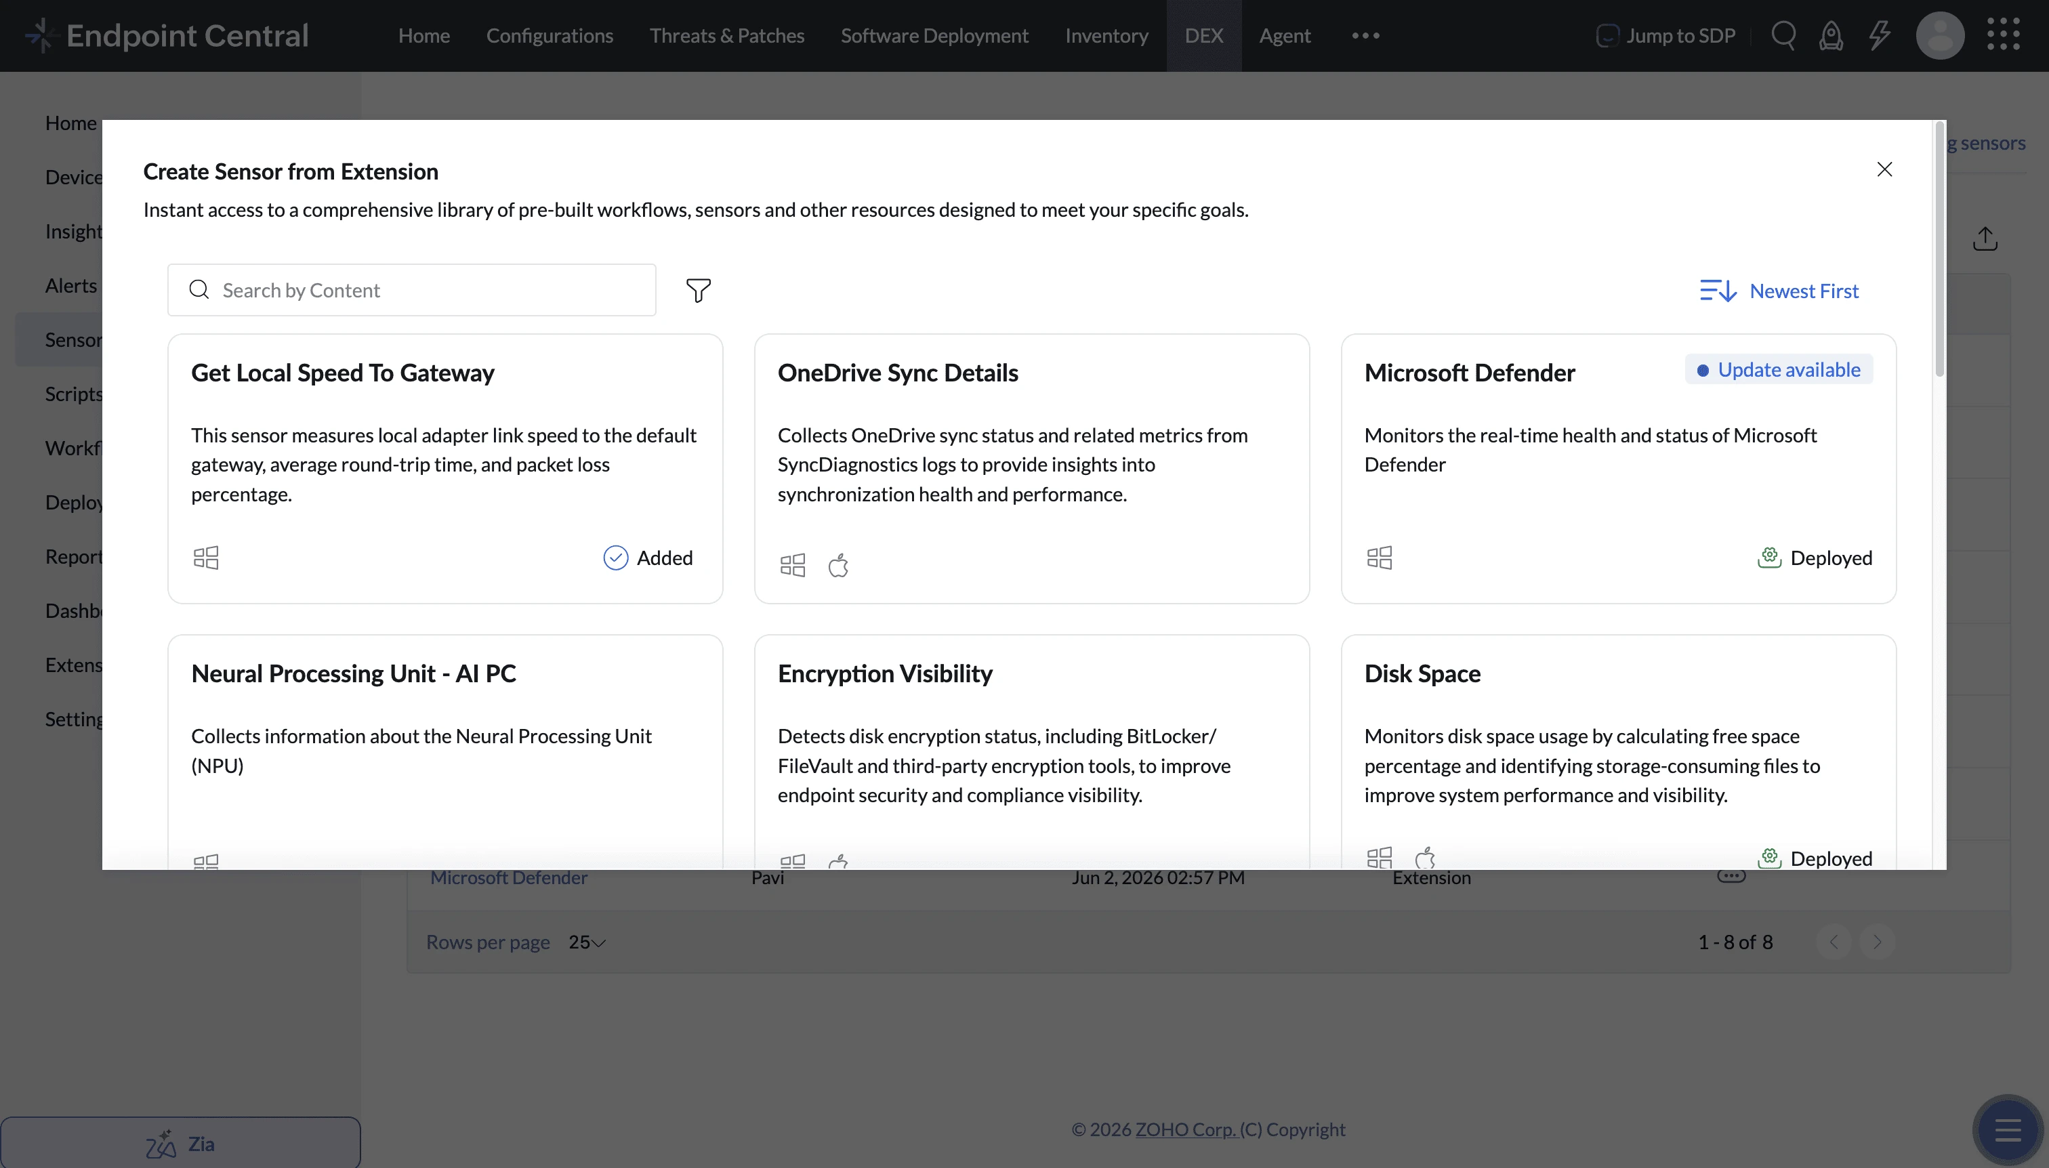The image size is (2049, 1168).
Task: Open the Home tab in top navigation
Action: pos(423,35)
